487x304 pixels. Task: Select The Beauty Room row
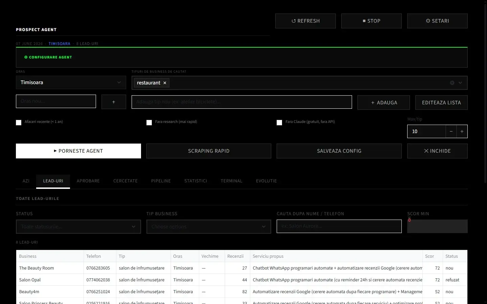coord(242,268)
